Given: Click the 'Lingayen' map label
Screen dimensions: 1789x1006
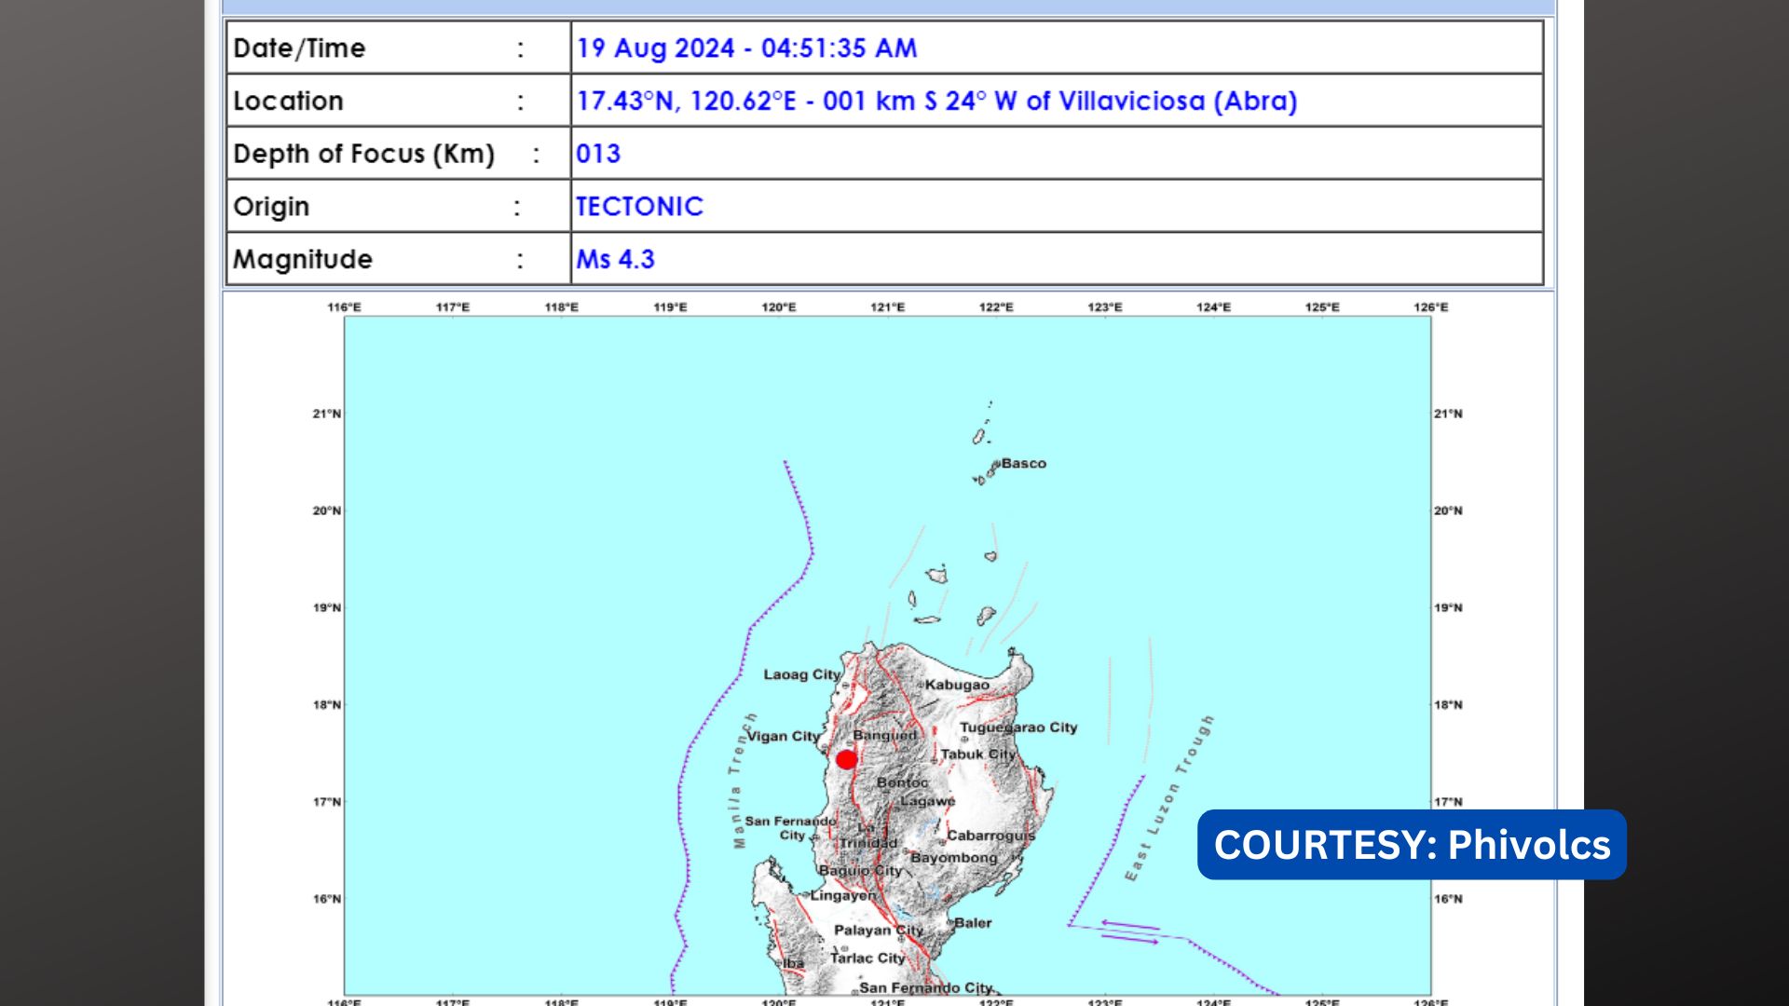Looking at the screenshot, I should [843, 895].
